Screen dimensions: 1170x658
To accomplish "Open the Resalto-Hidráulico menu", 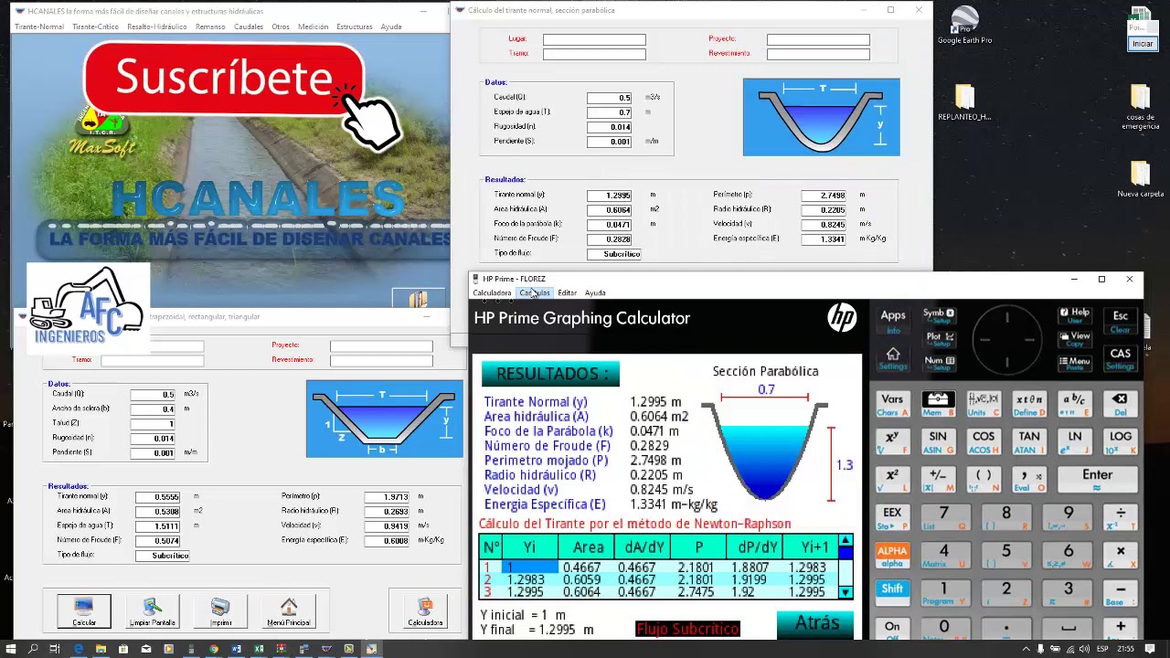I will click(156, 27).
